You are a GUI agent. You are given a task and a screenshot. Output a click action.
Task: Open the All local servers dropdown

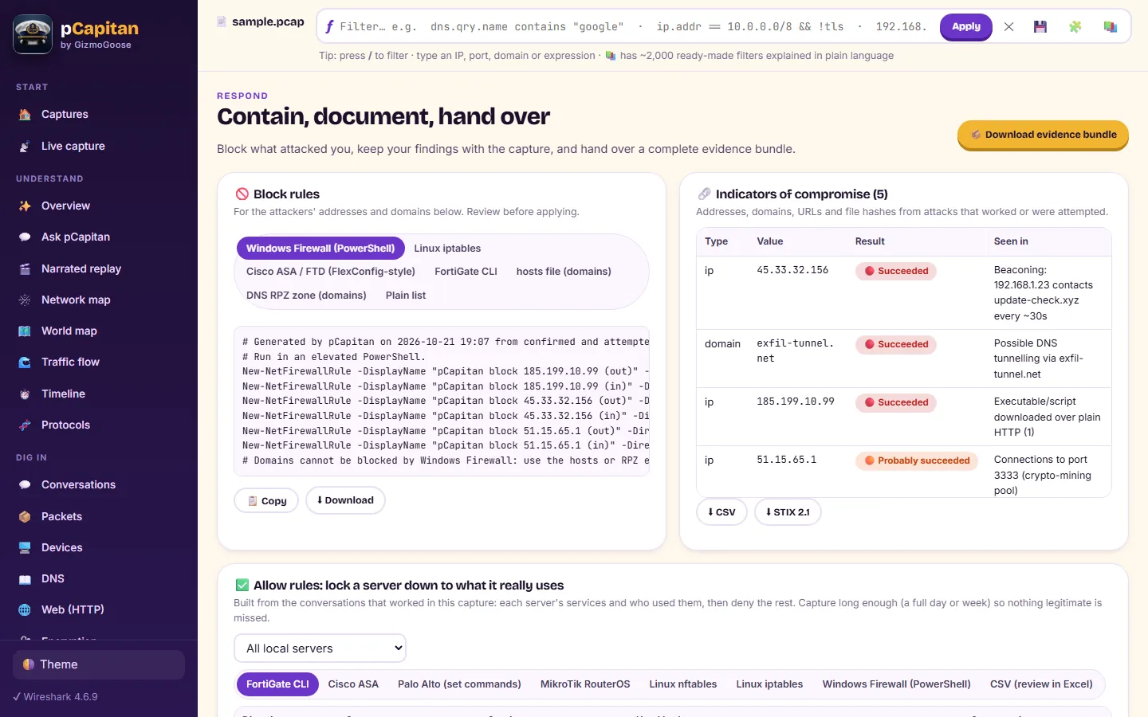(320, 648)
